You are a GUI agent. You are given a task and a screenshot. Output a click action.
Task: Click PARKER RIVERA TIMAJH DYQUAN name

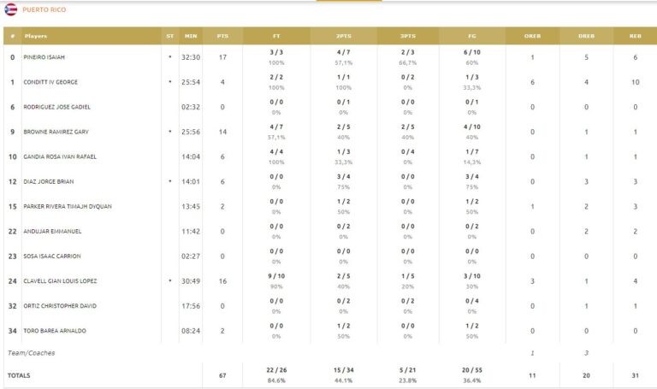coord(68,206)
